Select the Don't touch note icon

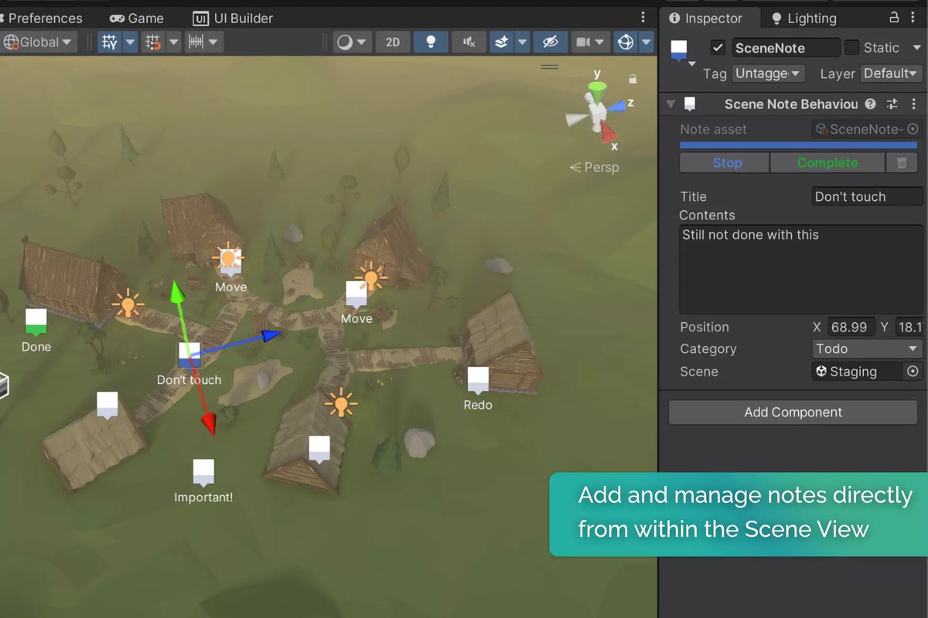point(189,355)
